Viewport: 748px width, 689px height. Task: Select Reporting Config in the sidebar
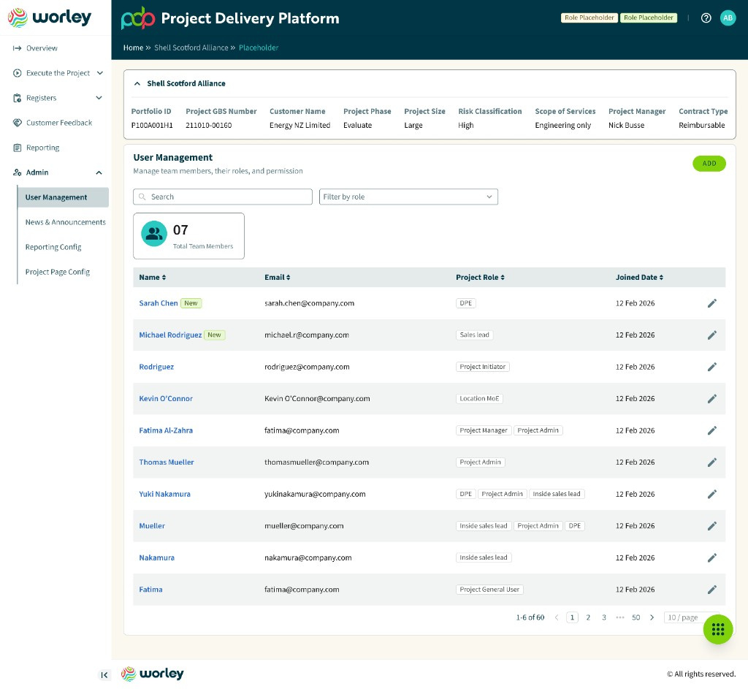(x=53, y=247)
